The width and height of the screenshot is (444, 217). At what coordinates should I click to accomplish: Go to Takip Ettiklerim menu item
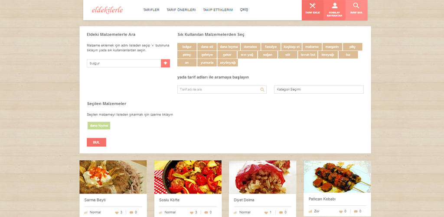tap(218, 10)
